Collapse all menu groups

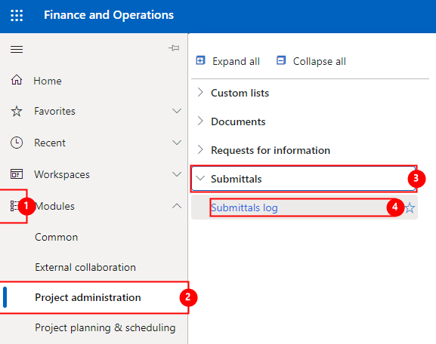[311, 61]
